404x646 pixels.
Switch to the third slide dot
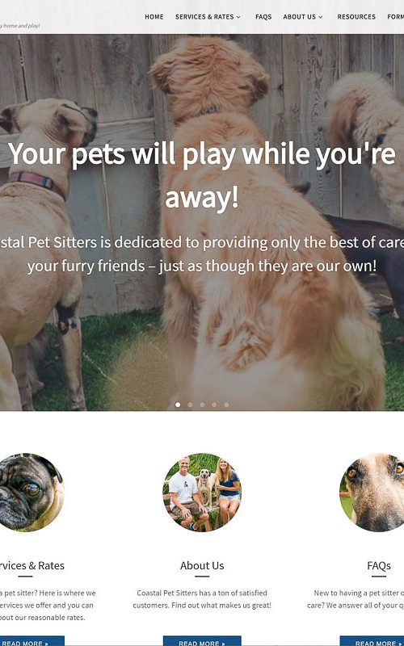pos(202,405)
